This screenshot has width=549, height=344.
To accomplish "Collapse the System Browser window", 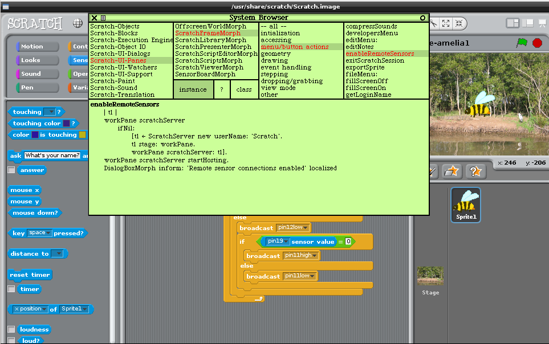I will click(x=422, y=18).
